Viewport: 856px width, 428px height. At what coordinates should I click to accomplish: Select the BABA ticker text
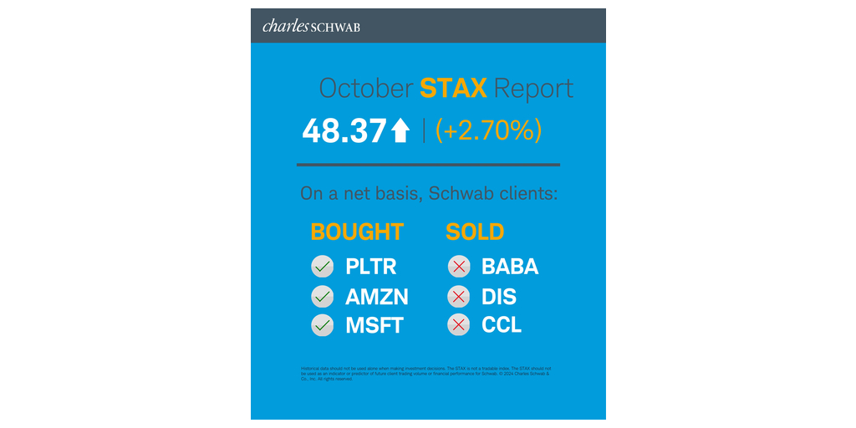(510, 267)
